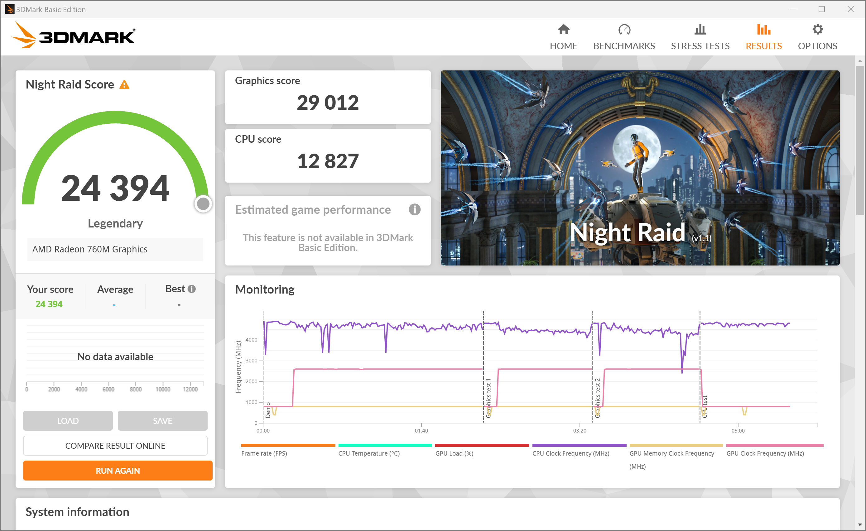Open Options via the gear icon
This screenshot has width=866, height=531.
(817, 30)
